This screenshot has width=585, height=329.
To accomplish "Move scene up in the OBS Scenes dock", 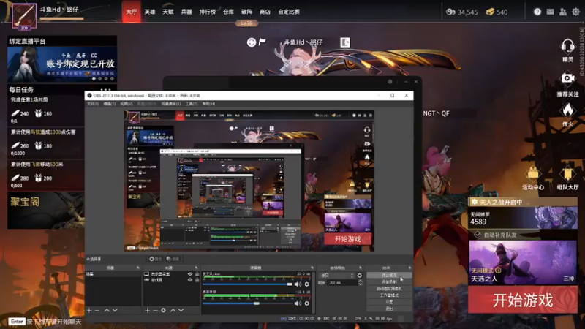I will point(107,310).
